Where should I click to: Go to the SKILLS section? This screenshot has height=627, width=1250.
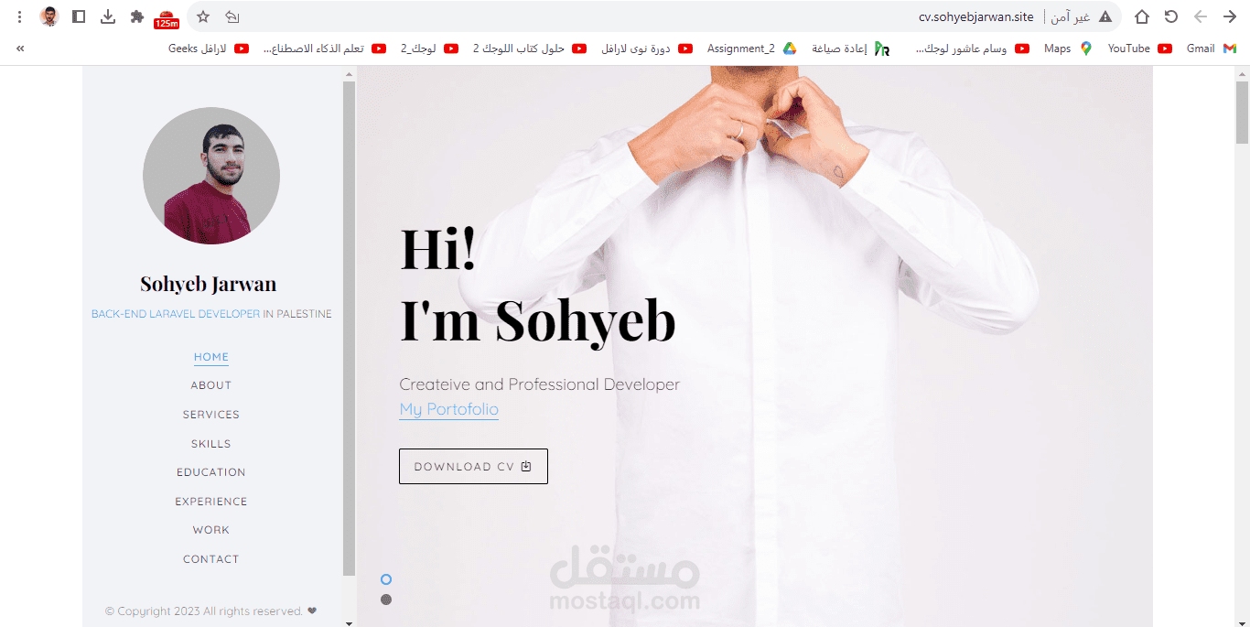211,444
